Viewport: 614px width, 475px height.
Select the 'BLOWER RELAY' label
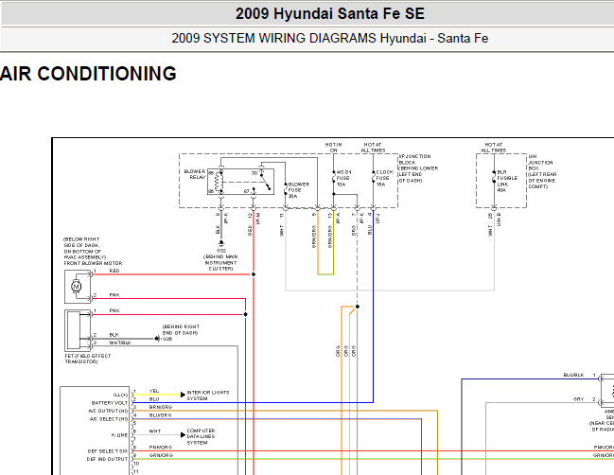coord(195,174)
